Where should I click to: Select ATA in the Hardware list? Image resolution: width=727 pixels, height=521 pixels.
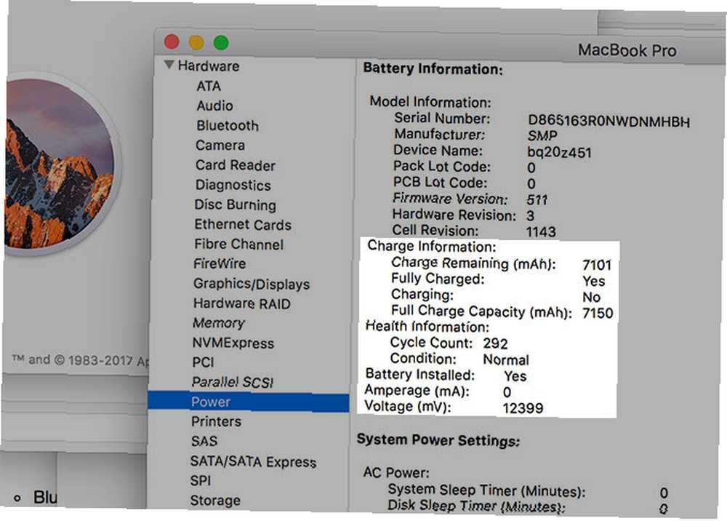point(209,87)
